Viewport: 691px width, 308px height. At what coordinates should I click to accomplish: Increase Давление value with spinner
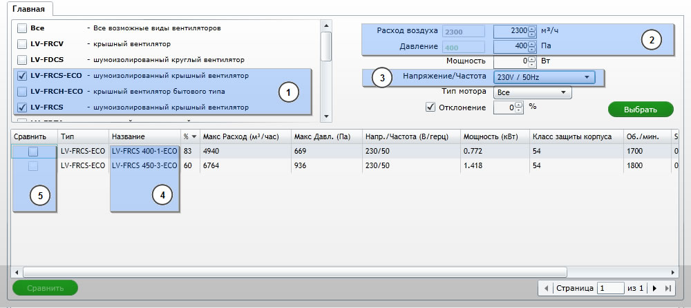click(x=531, y=43)
